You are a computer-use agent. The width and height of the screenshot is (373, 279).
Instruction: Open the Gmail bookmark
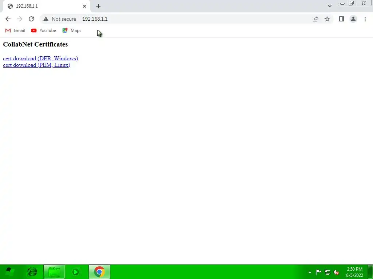[15, 31]
